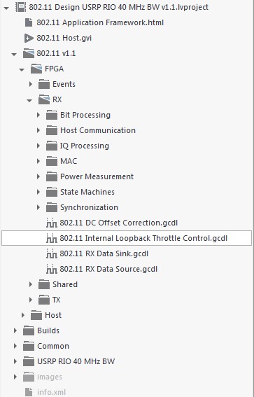This screenshot has height=397, width=254.
Task: Expand the Host folder arrow
Action: pos(23,315)
